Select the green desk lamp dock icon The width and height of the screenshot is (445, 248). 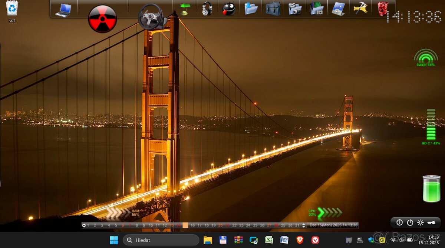[184, 8]
